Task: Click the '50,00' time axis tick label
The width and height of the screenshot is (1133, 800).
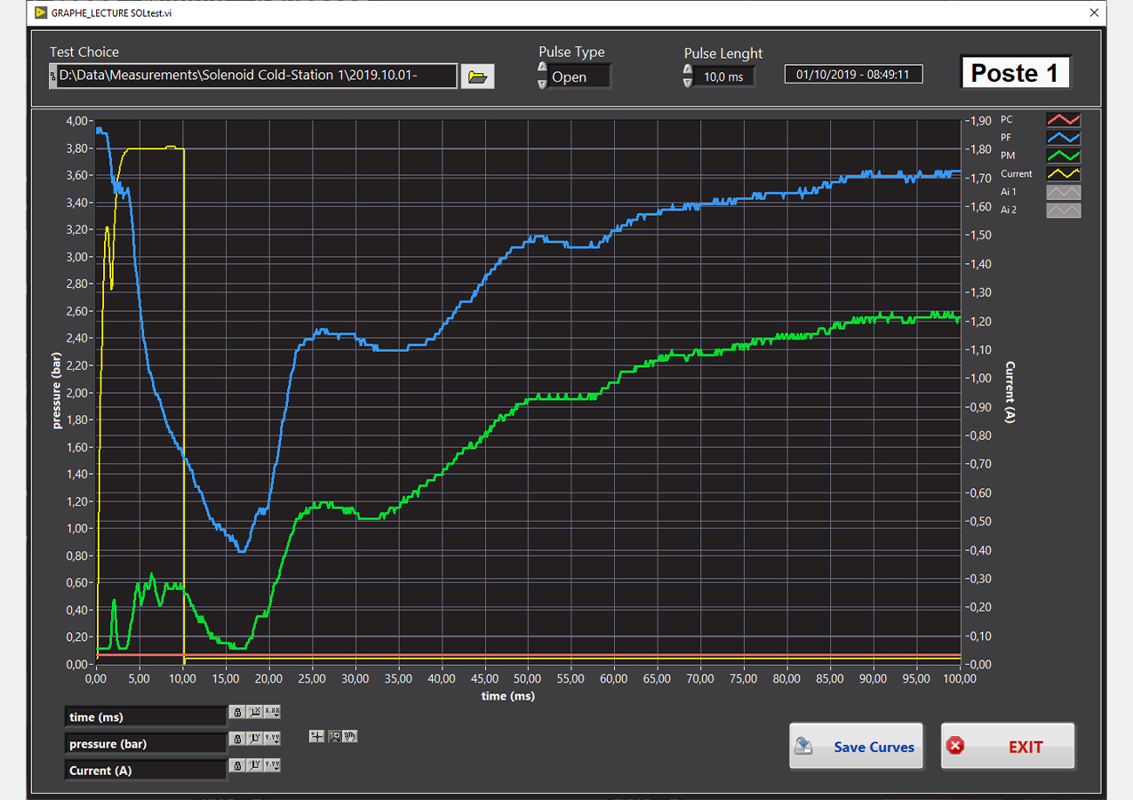Action: (x=528, y=679)
